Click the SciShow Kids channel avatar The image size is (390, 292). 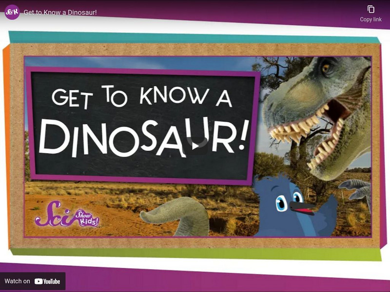tap(12, 12)
